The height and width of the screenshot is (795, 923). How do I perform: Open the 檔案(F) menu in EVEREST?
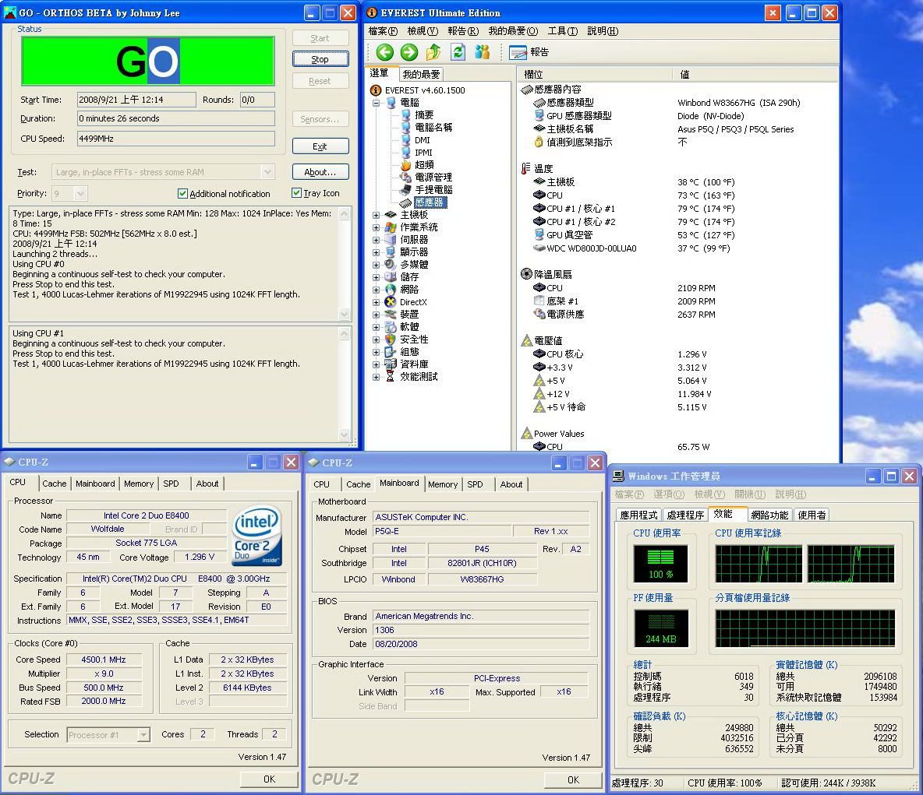point(383,31)
